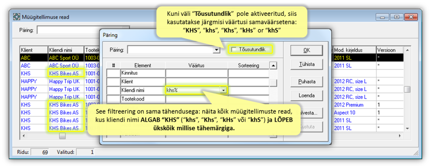The height and width of the screenshot is (168, 431).
Task: Open the Päring dropdown in the Päring dialog
Action: point(217,50)
